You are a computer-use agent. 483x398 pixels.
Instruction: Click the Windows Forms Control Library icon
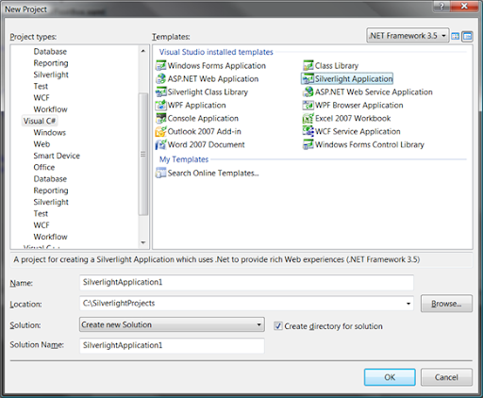(x=308, y=144)
